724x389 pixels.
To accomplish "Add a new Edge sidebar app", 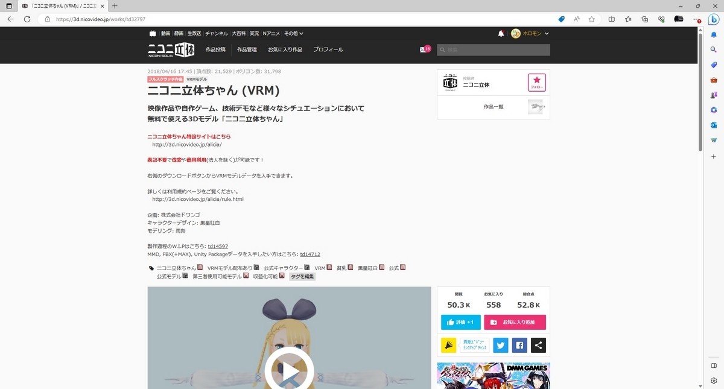I will 713,156.
